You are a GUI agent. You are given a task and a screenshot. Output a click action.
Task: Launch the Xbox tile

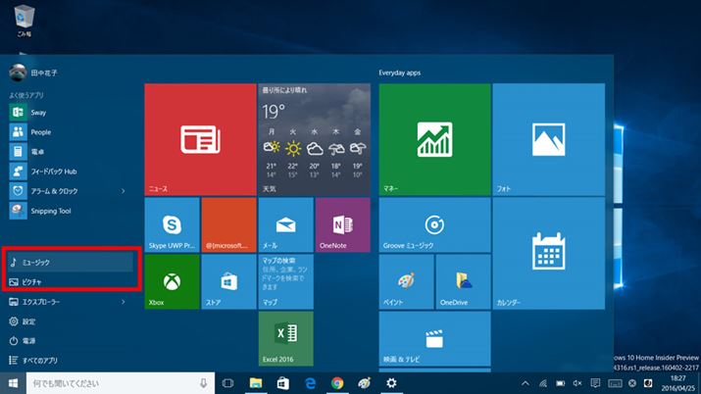click(172, 281)
